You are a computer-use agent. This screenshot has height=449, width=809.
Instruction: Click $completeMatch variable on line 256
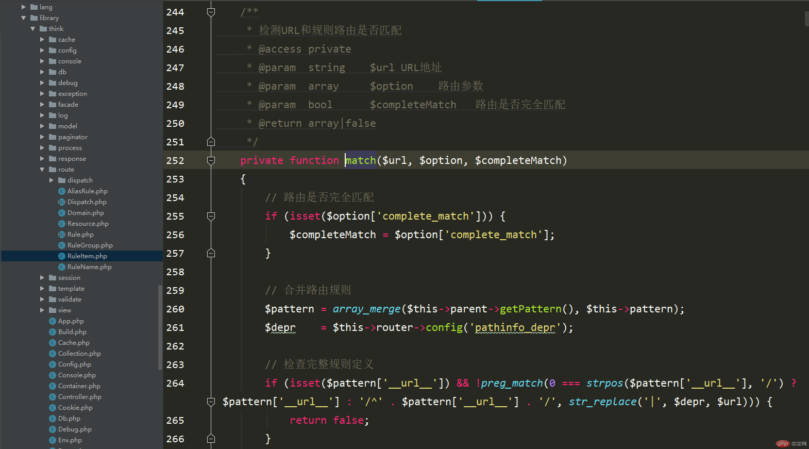coord(333,235)
